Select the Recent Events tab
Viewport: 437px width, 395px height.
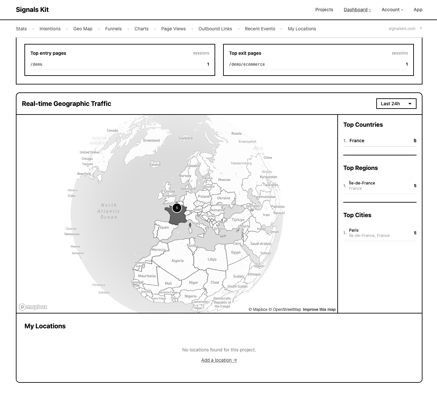(x=260, y=29)
